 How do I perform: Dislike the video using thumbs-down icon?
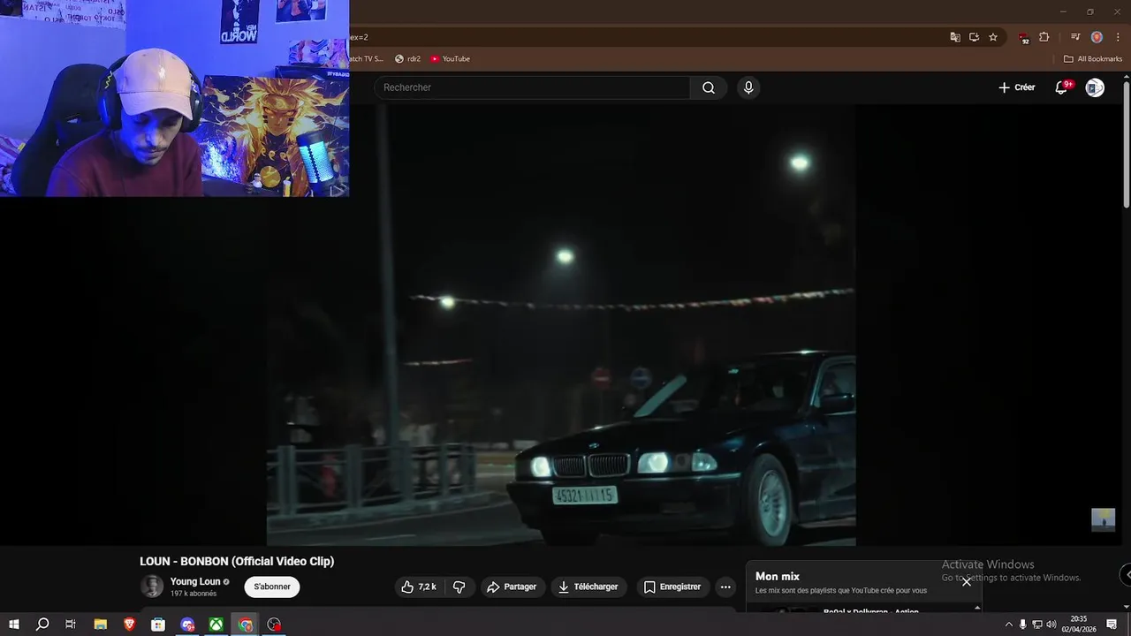click(x=459, y=587)
